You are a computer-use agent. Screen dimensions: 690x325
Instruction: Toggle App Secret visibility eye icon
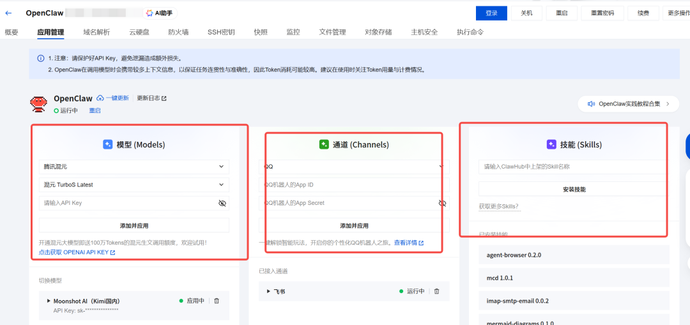coord(442,203)
